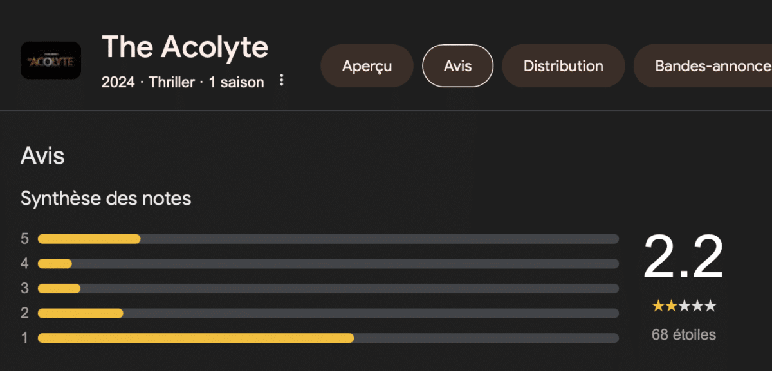The width and height of the screenshot is (772, 371).
Task: Click the number 5 rating label
Action: click(24, 239)
